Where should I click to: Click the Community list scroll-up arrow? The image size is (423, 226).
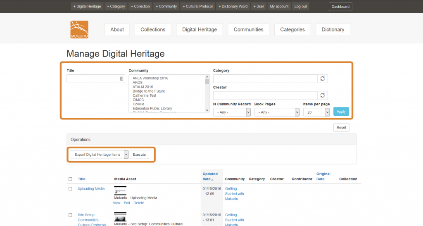207,77
